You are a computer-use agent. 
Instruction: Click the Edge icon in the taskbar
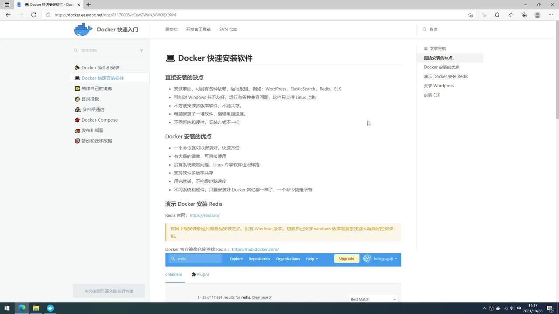click(x=21, y=308)
